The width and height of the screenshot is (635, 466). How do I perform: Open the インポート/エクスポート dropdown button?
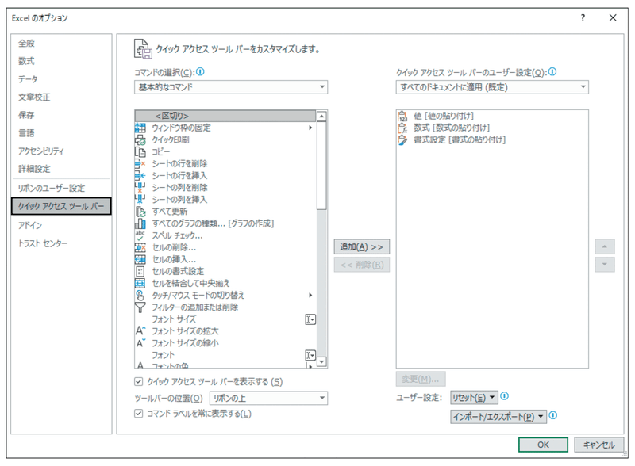[498, 417]
